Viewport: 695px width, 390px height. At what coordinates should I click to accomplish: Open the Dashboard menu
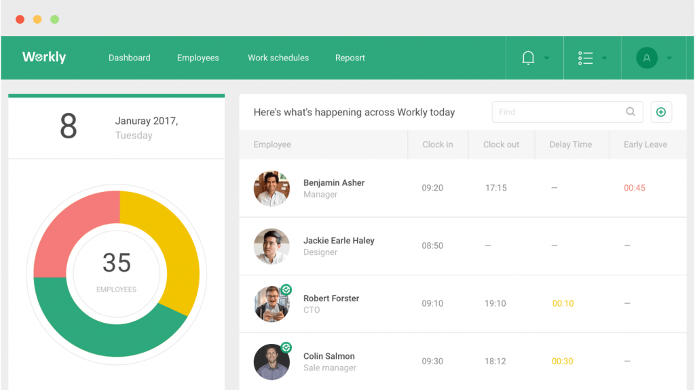130,58
